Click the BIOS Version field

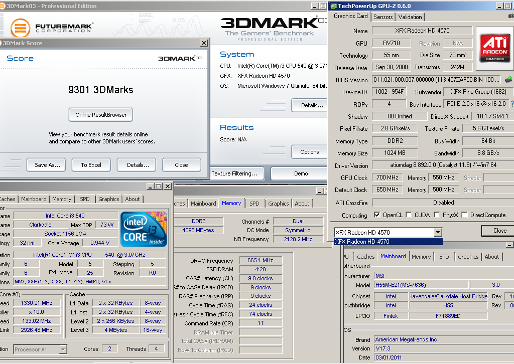click(x=437, y=80)
